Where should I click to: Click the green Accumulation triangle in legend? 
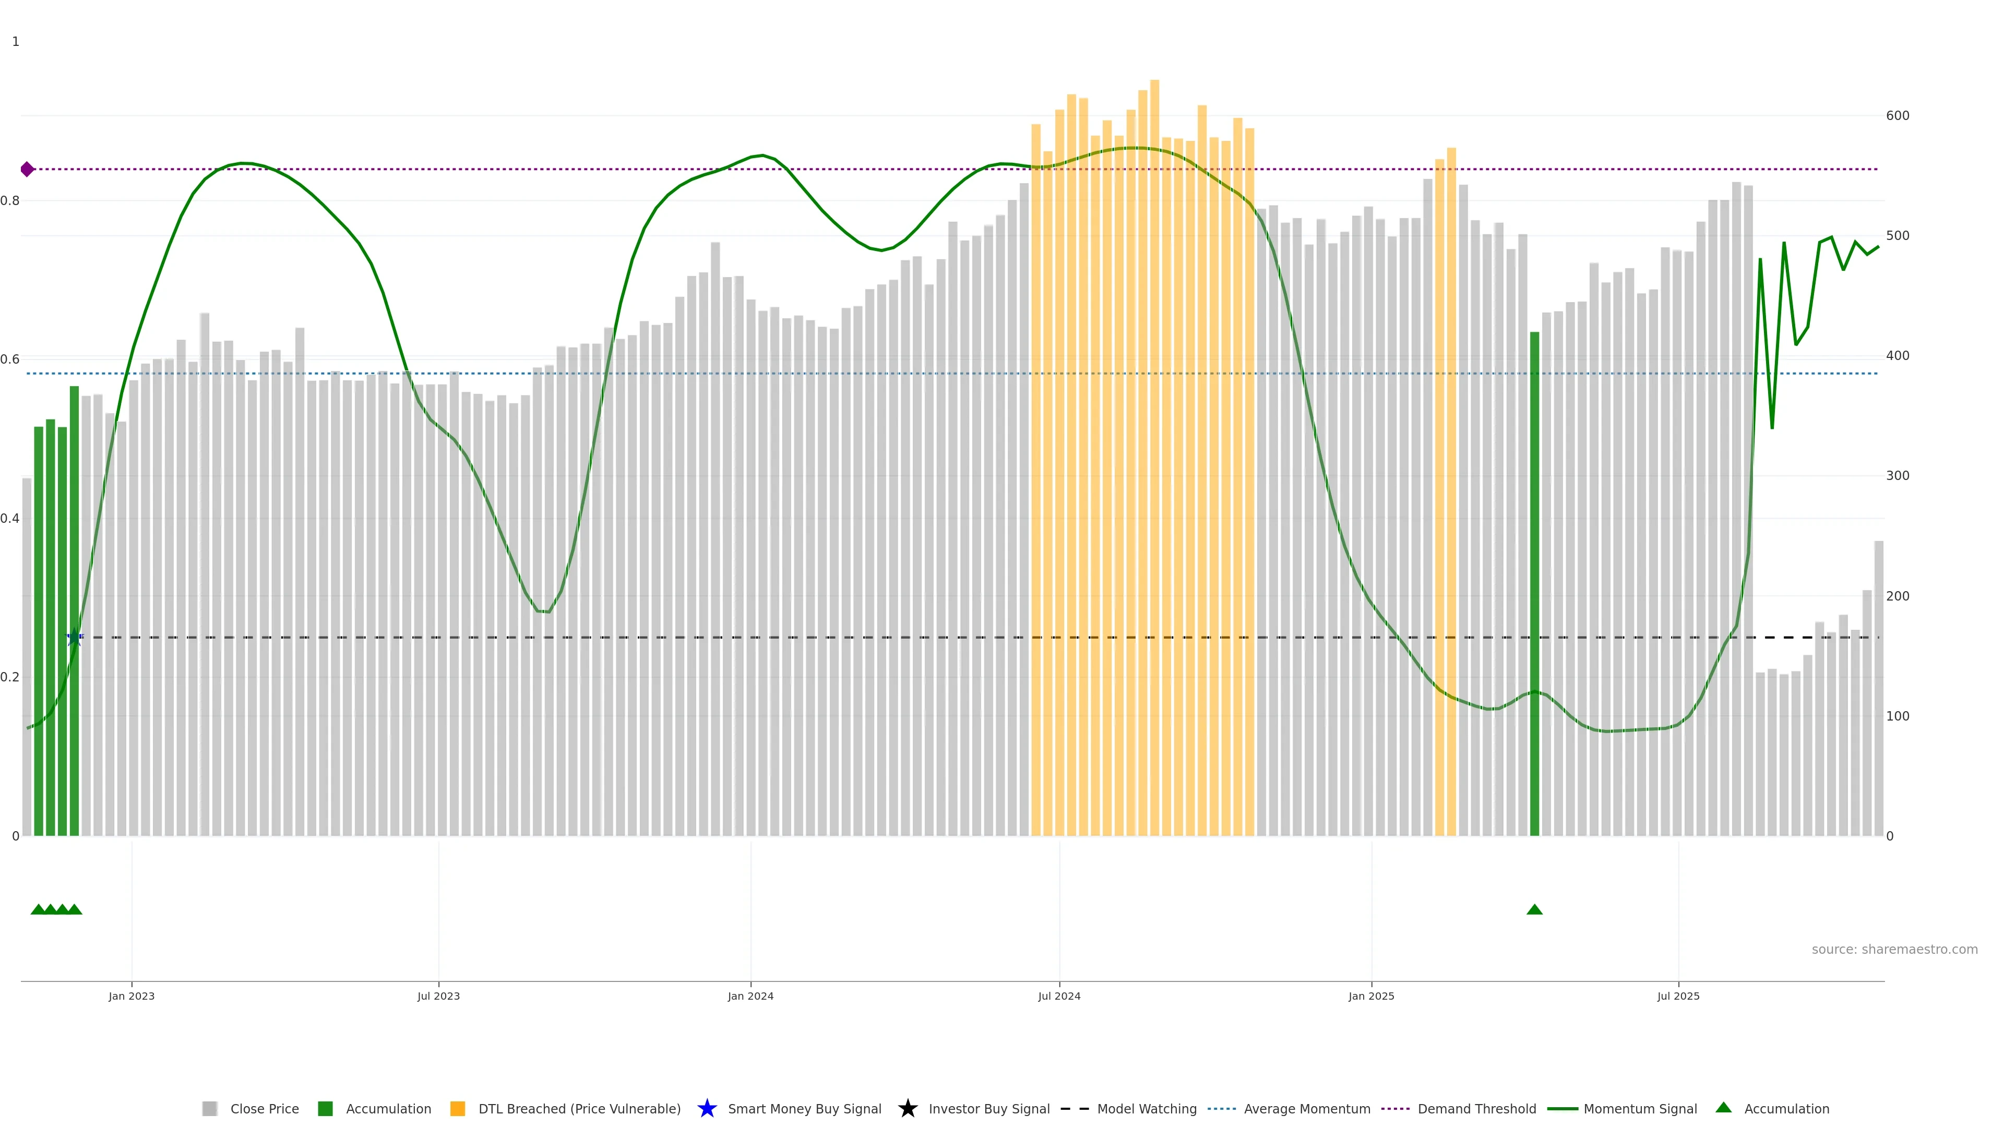[x=1724, y=1108]
